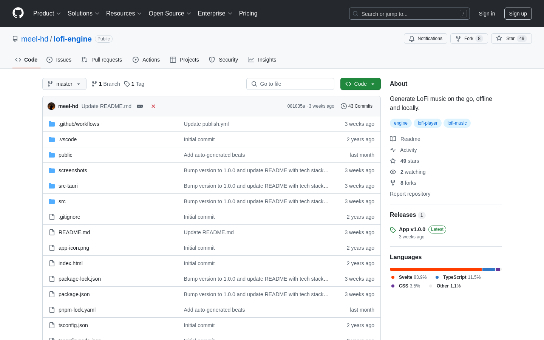Open the 1 Tag link

134,84
